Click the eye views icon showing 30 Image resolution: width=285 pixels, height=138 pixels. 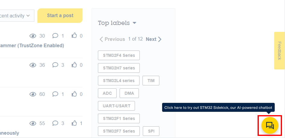click(33, 36)
